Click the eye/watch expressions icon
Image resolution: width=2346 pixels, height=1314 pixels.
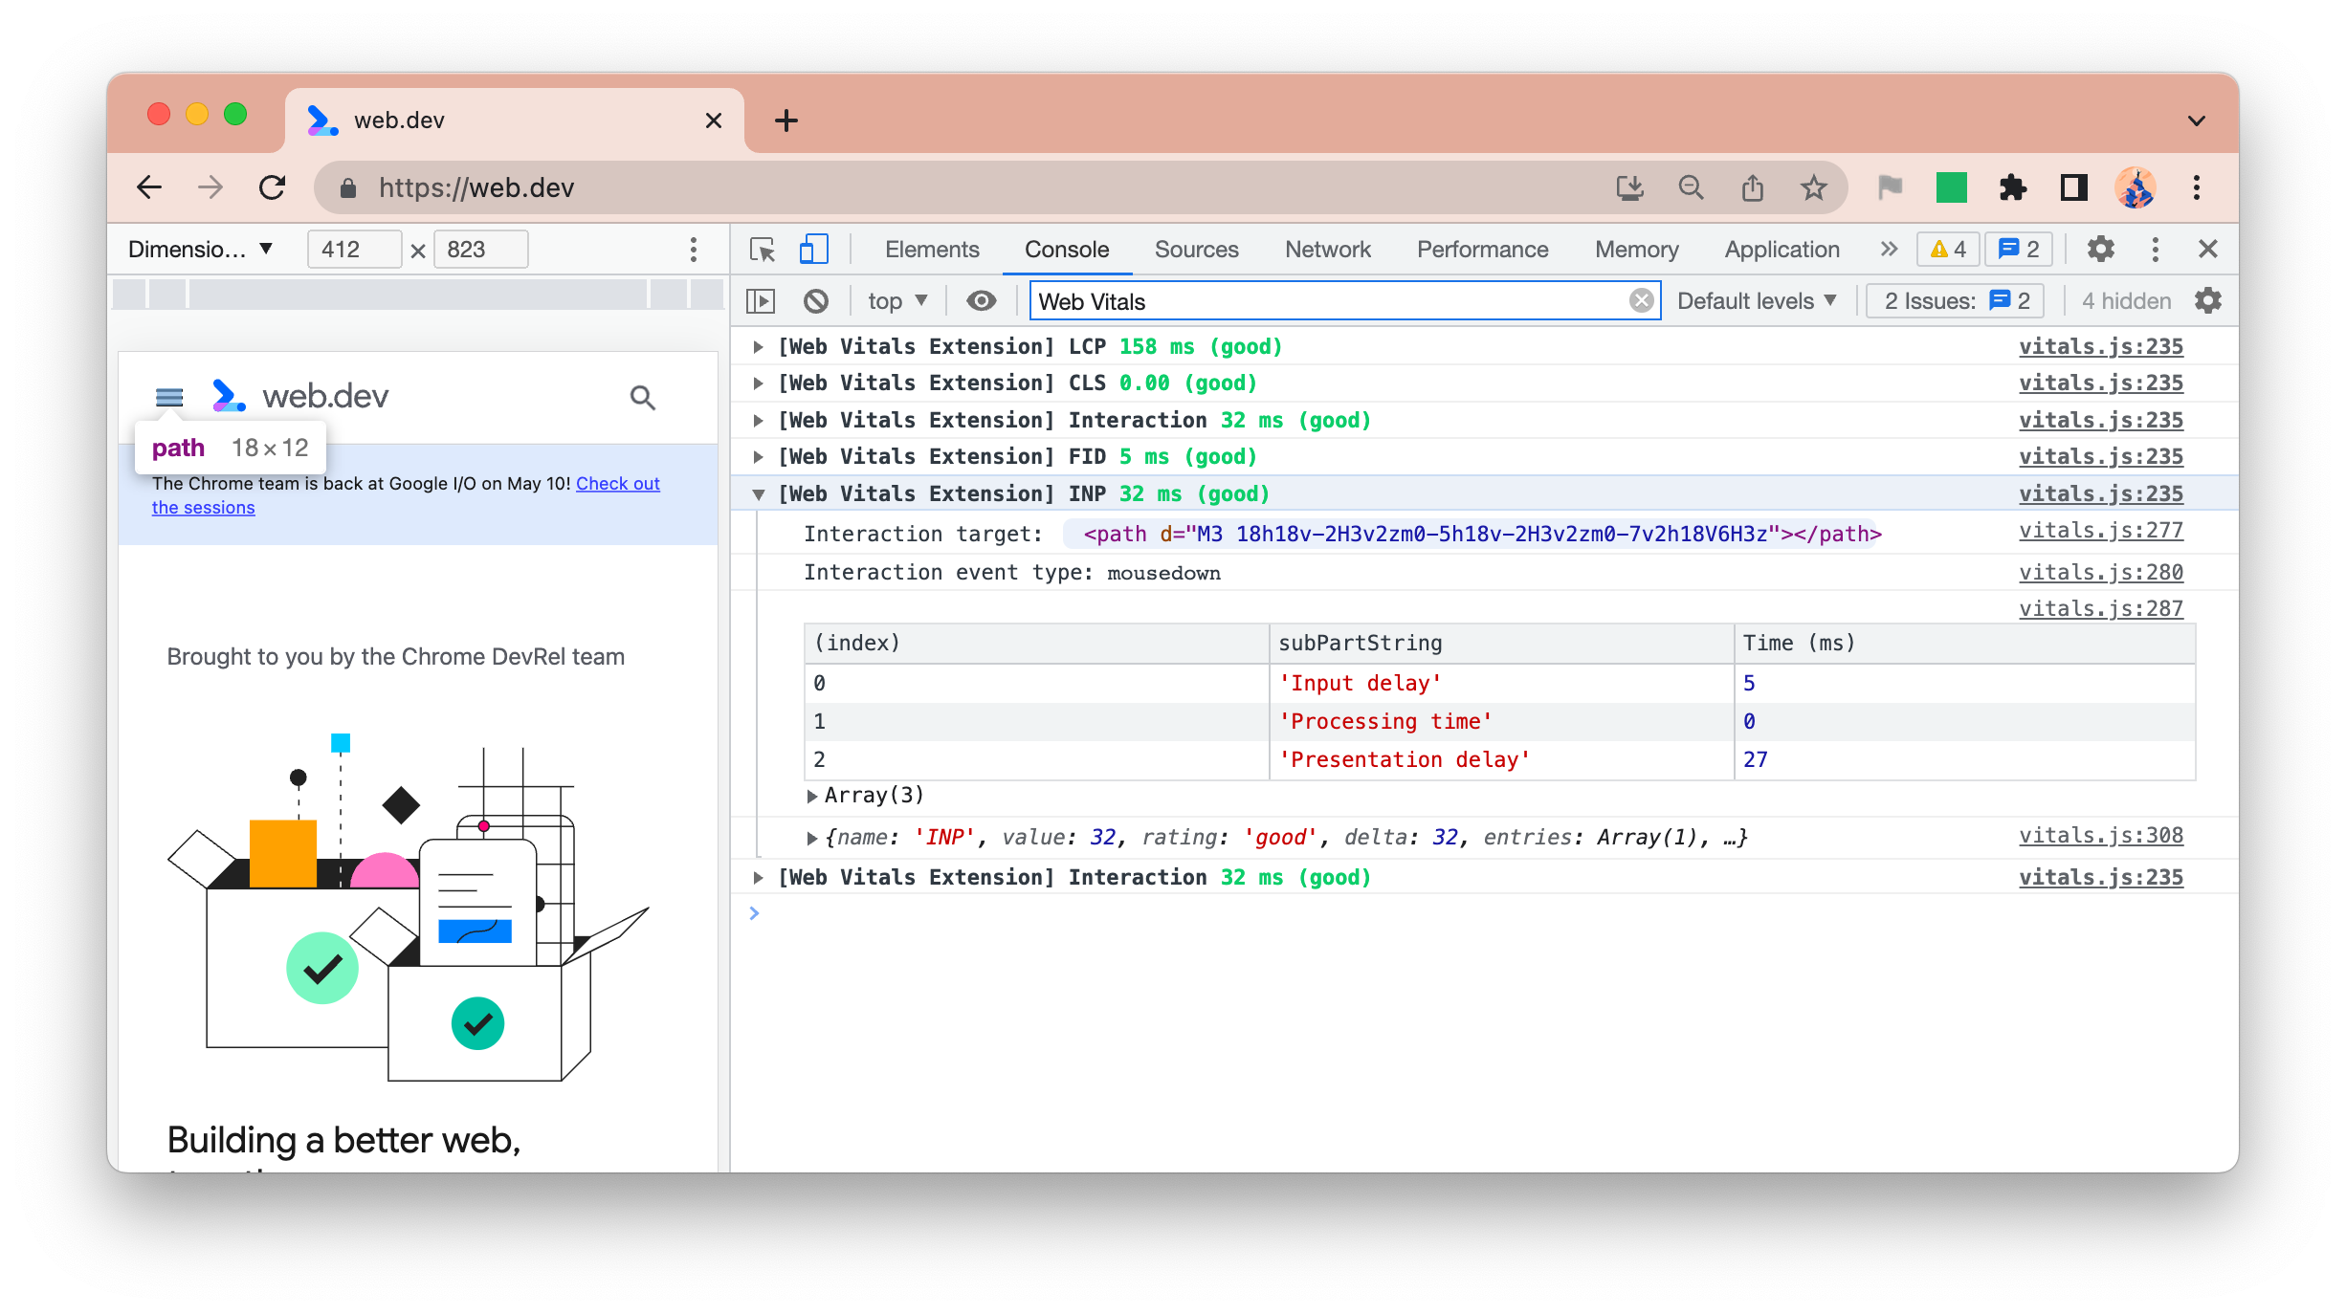pyautogui.click(x=980, y=299)
